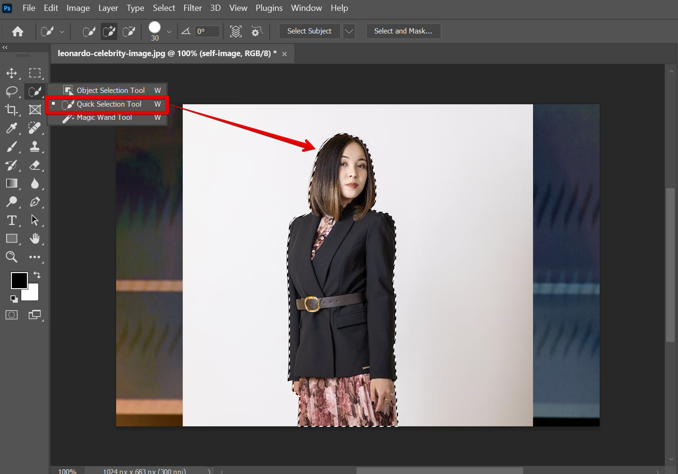Enable Add to selection mode
Image resolution: width=678 pixels, height=474 pixels.
tap(109, 32)
